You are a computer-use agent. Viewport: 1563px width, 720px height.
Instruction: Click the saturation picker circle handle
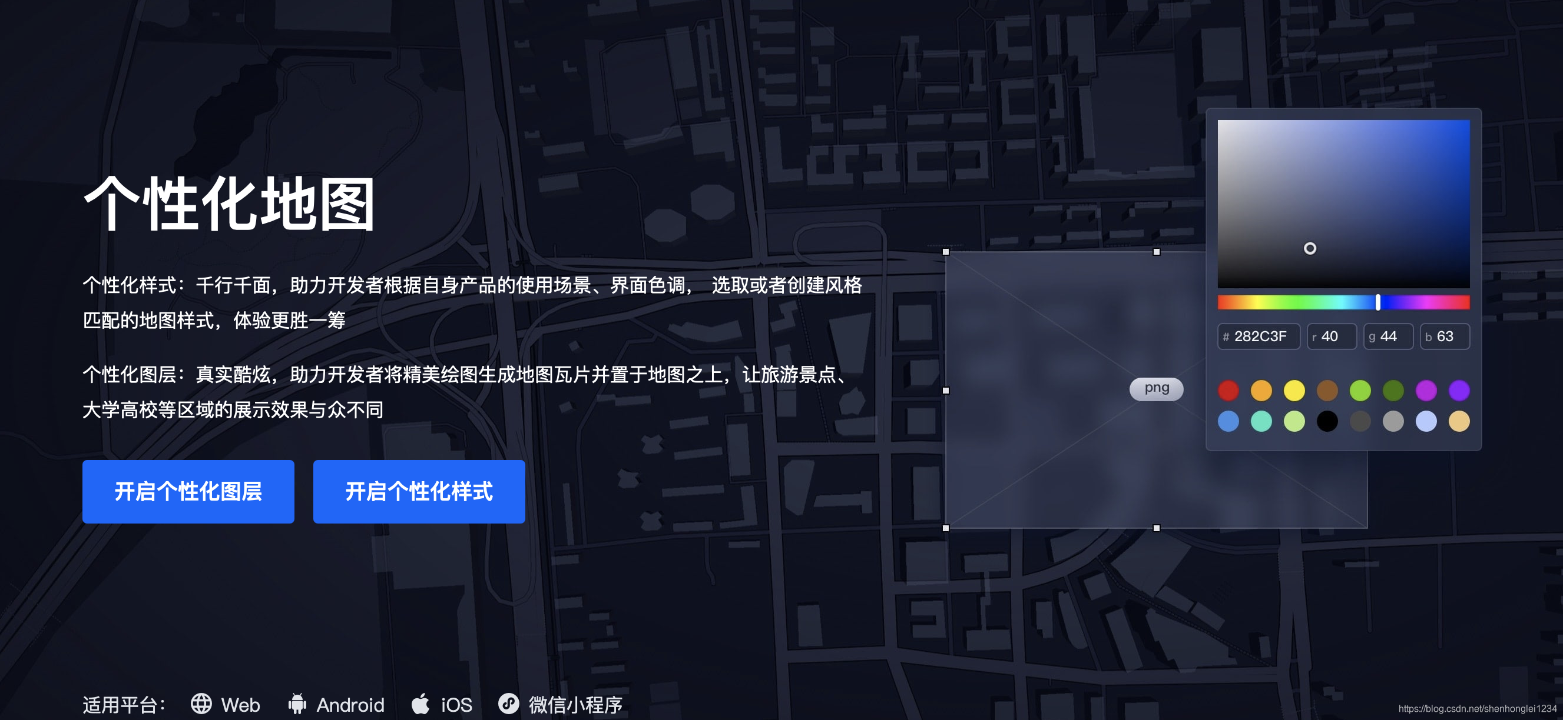point(1310,248)
